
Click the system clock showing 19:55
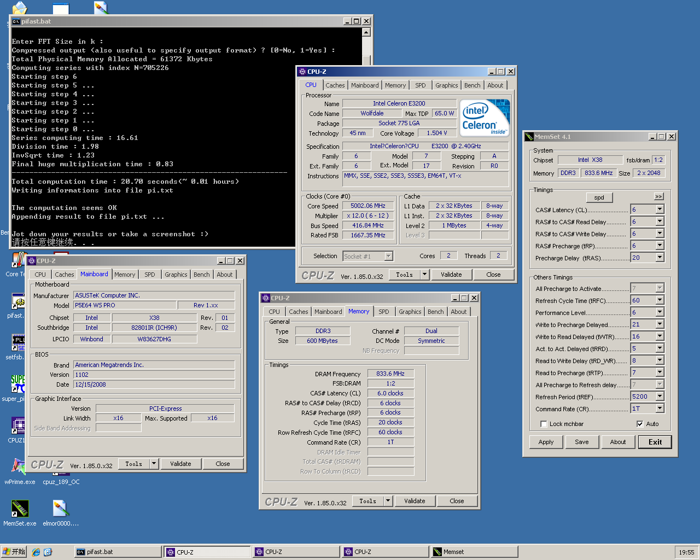(x=686, y=552)
